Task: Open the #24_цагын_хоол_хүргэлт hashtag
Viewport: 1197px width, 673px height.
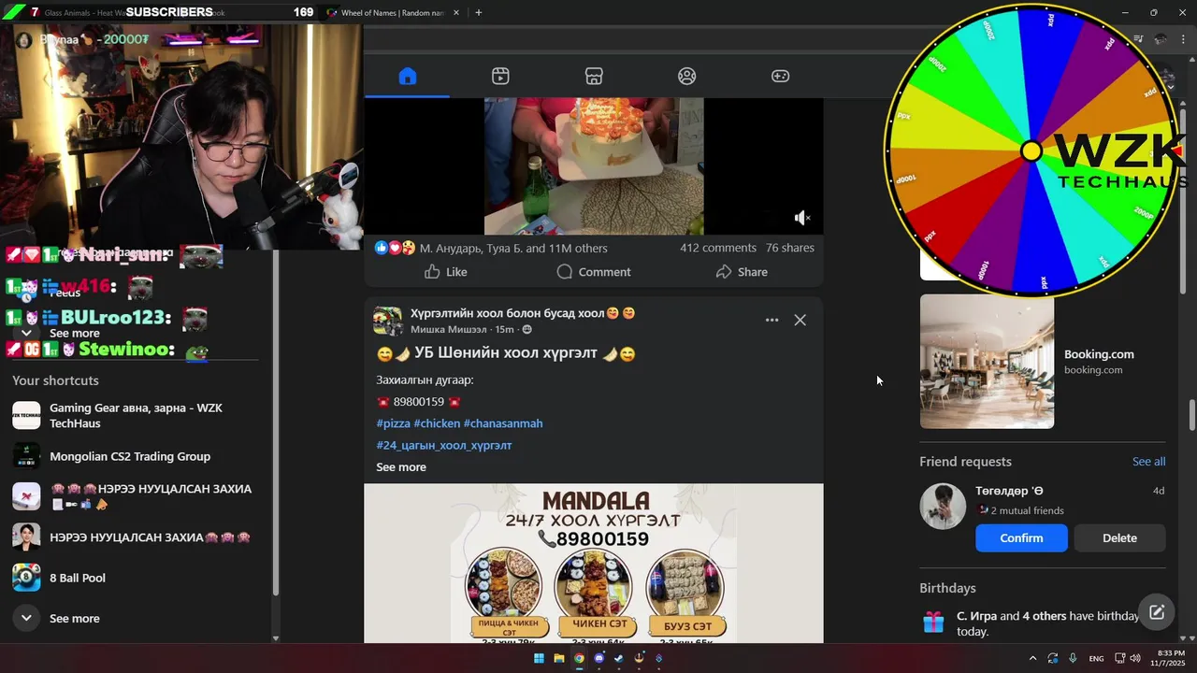Action: coord(443,446)
